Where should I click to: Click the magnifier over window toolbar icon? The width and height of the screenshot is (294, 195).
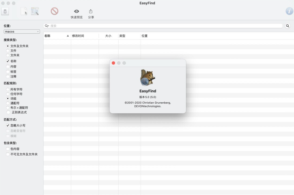point(35,11)
